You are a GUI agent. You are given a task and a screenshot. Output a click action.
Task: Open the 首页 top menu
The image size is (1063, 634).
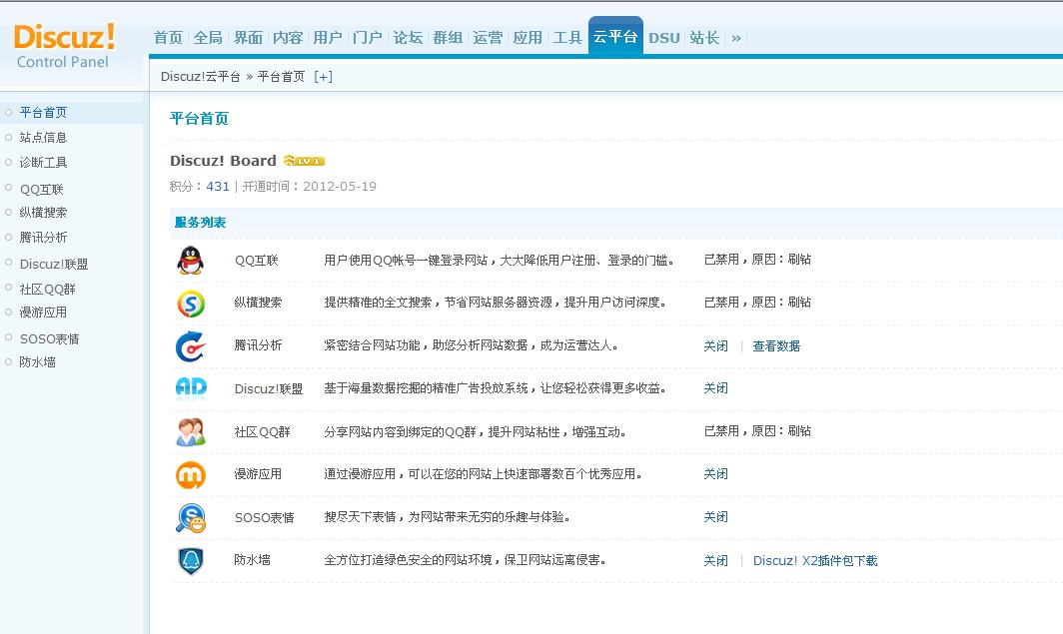168,38
